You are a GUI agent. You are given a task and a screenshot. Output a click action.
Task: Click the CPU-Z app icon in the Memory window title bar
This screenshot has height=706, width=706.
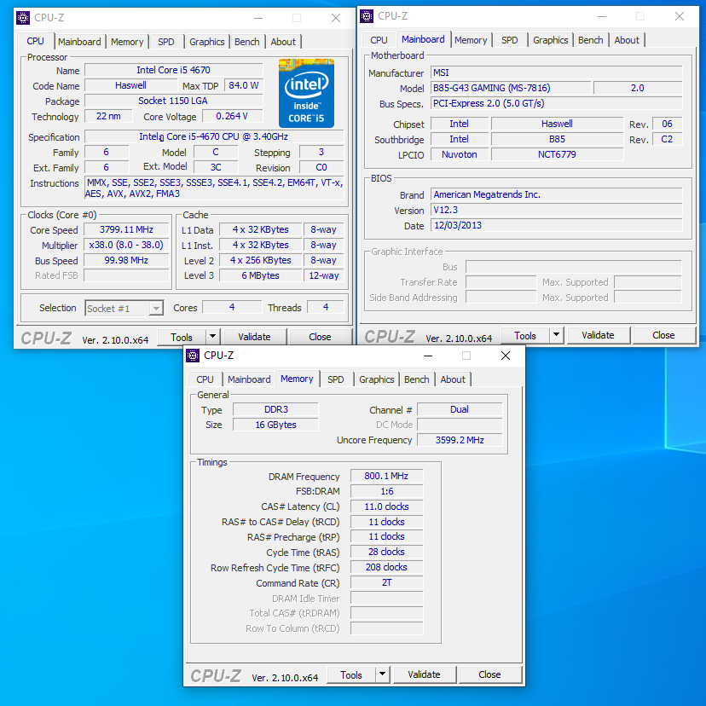193,356
